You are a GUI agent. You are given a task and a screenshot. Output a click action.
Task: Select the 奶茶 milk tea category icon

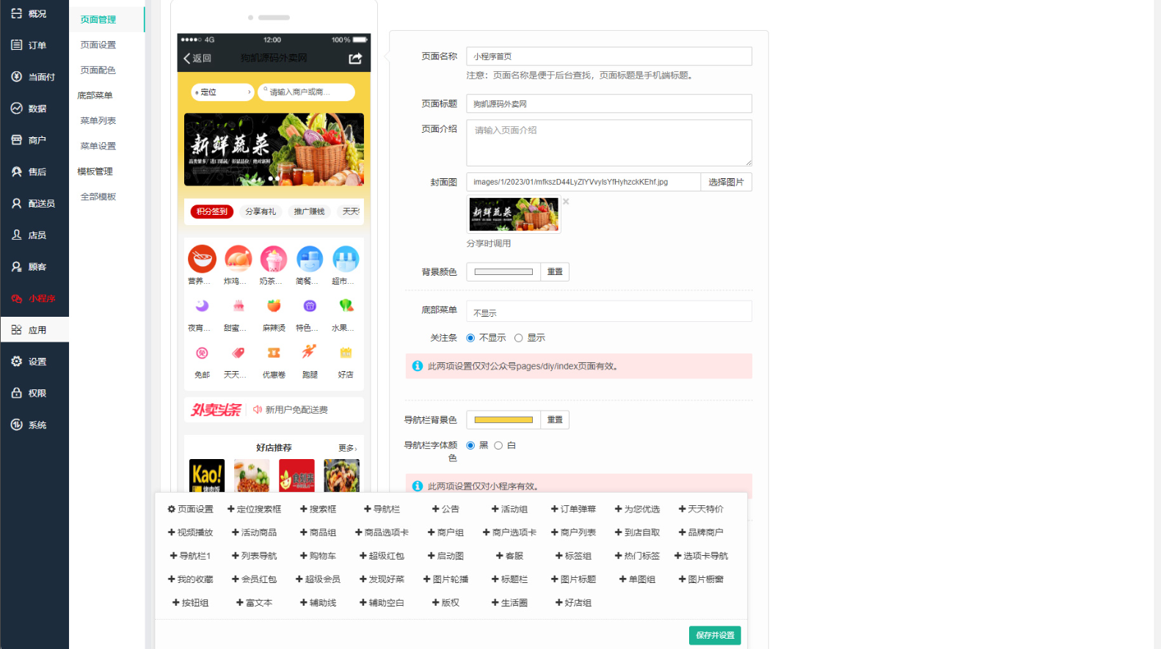click(x=273, y=260)
